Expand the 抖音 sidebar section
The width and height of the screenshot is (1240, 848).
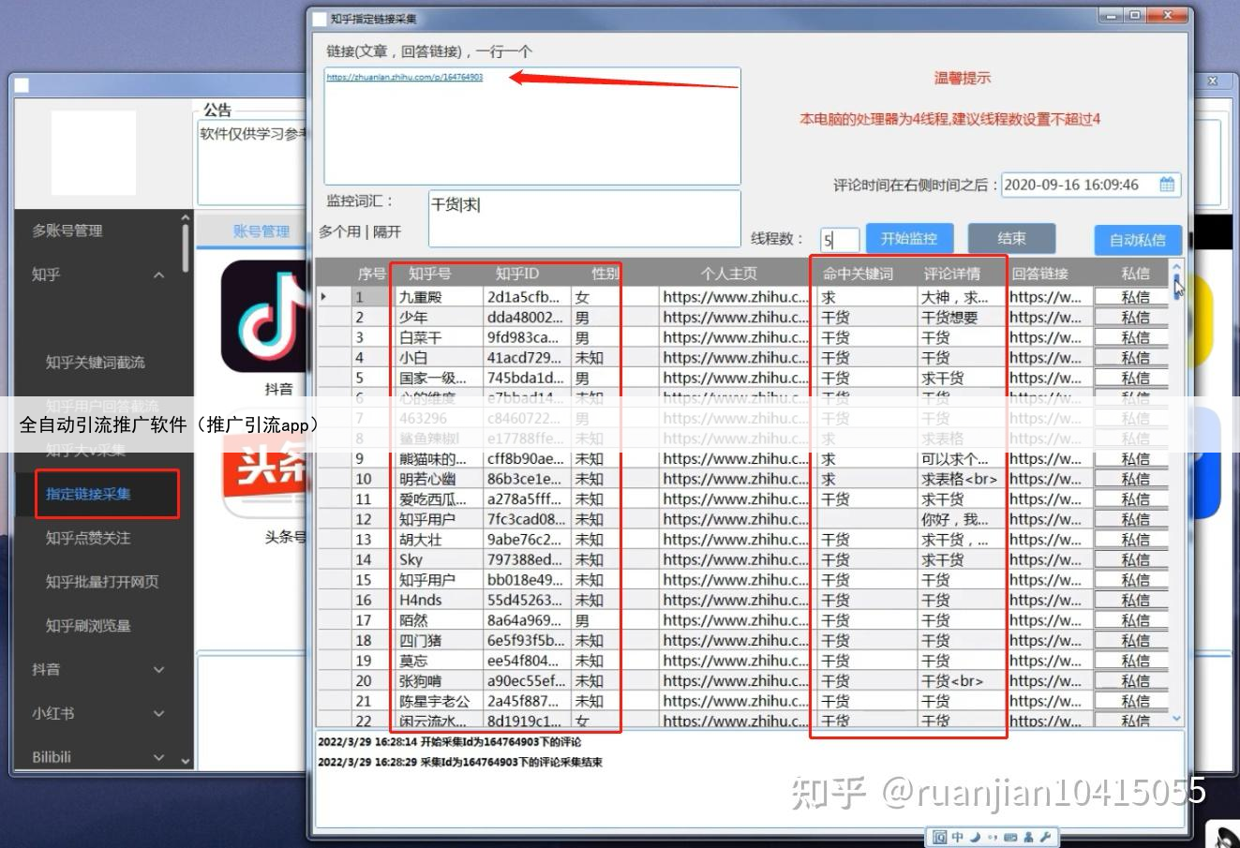158,669
